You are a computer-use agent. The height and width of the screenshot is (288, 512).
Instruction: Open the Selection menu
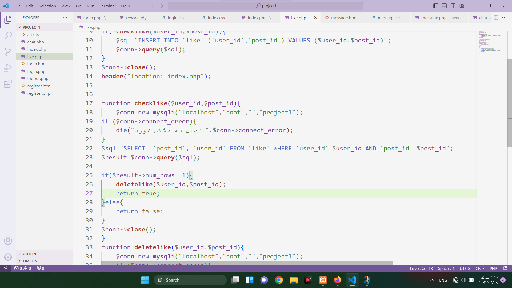click(x=47, y=6)
